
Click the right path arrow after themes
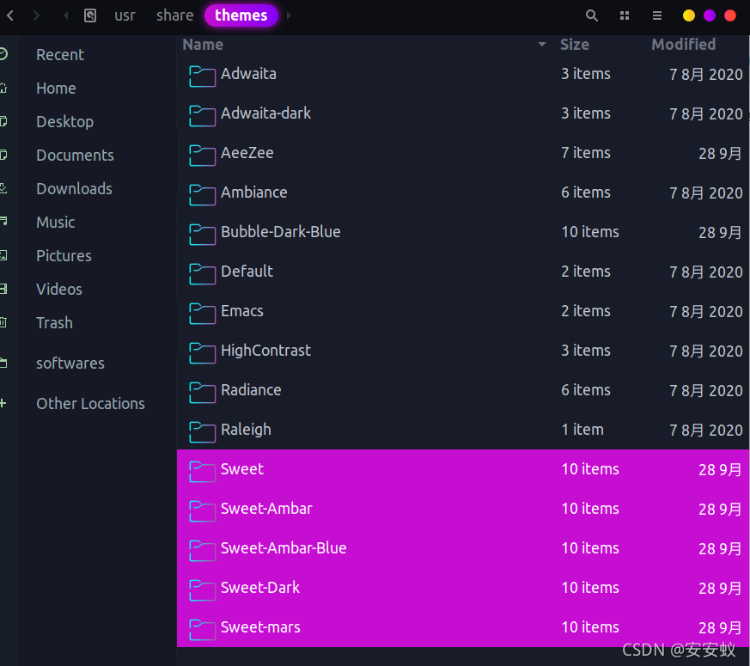(x=289, y=15)
